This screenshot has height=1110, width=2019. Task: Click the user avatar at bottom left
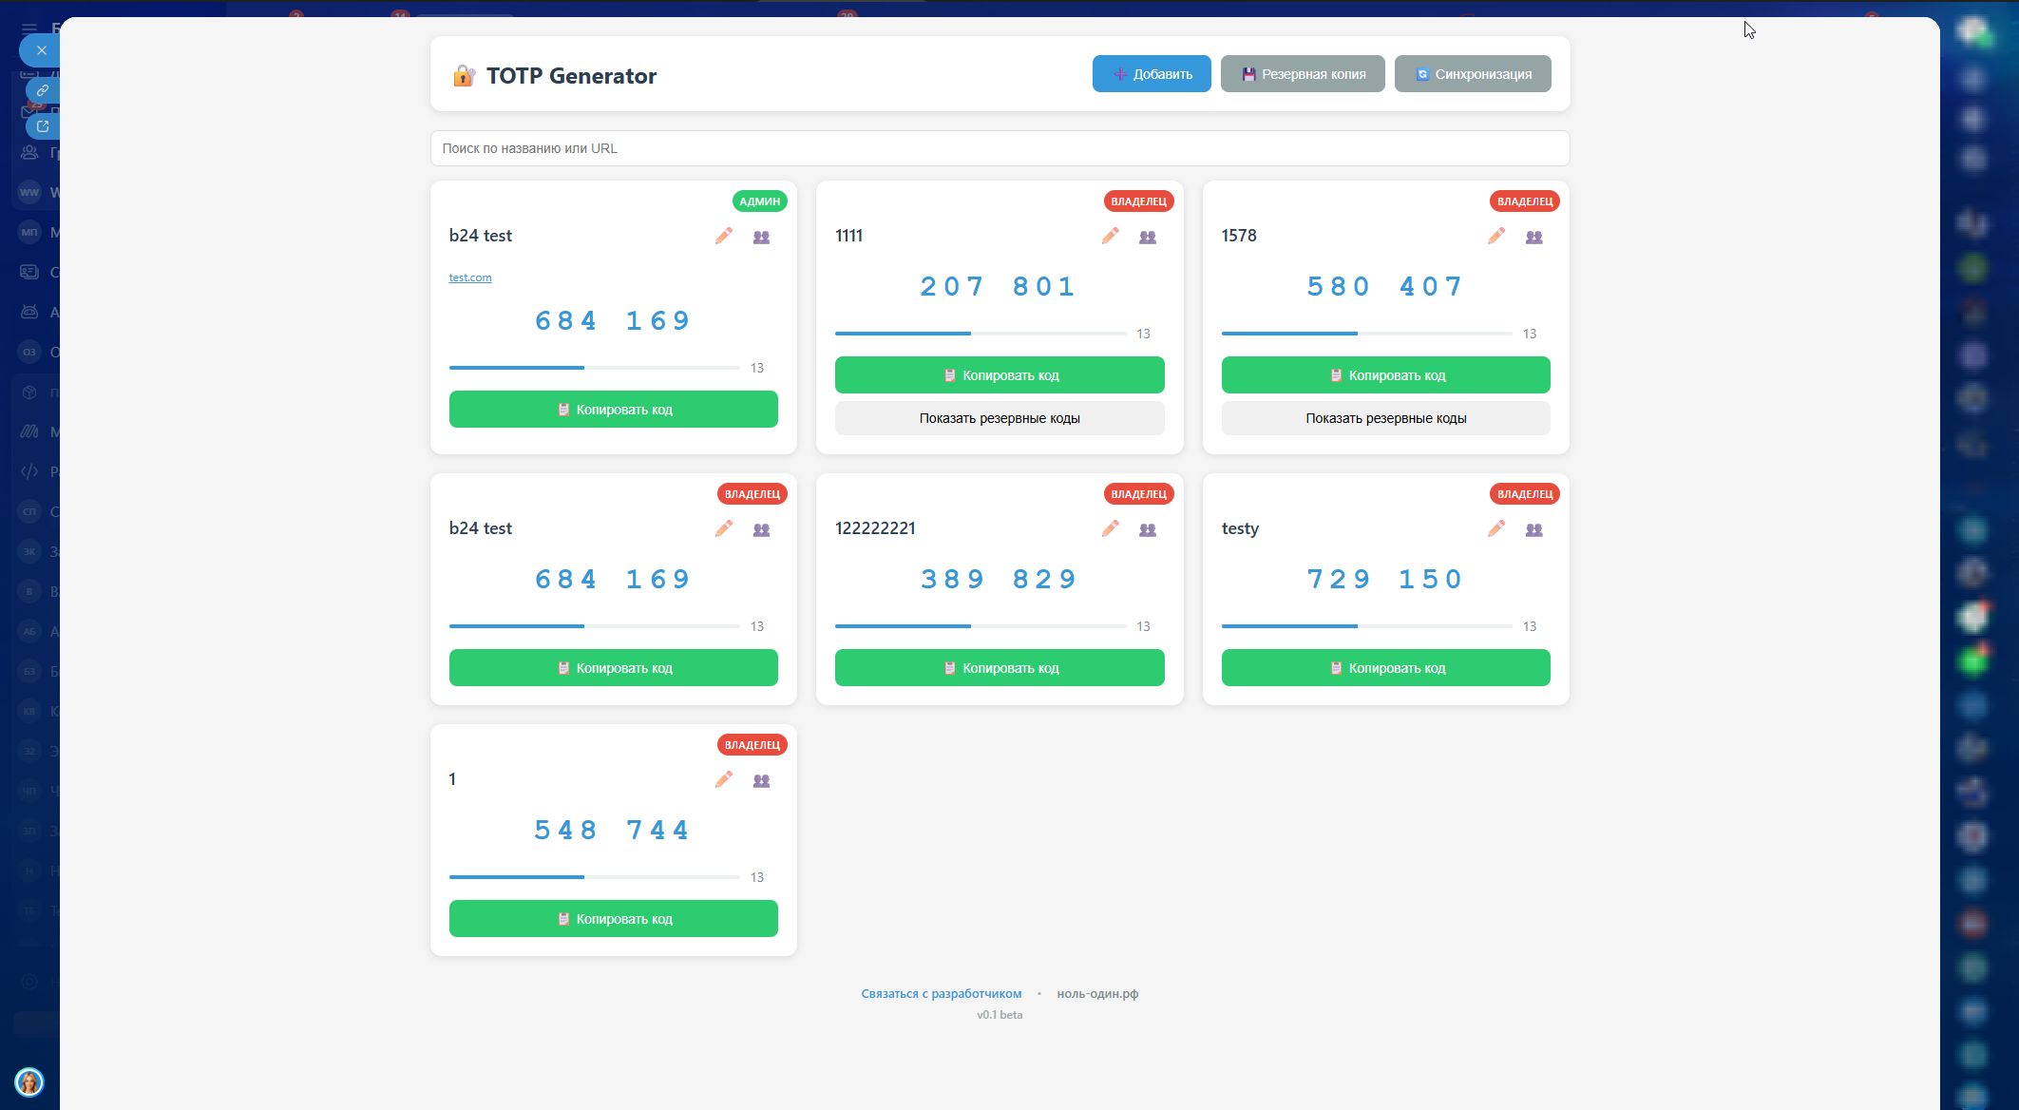pyautogui.click(x=29, y=1081)
